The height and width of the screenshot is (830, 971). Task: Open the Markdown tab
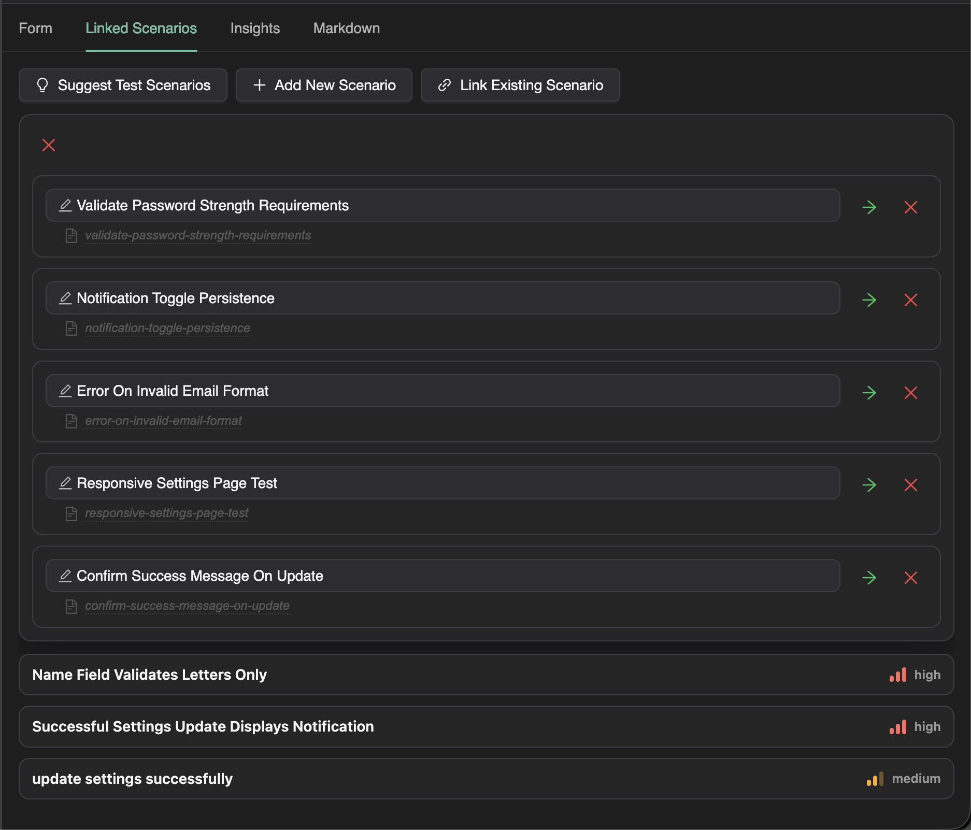tap(346, 28)
